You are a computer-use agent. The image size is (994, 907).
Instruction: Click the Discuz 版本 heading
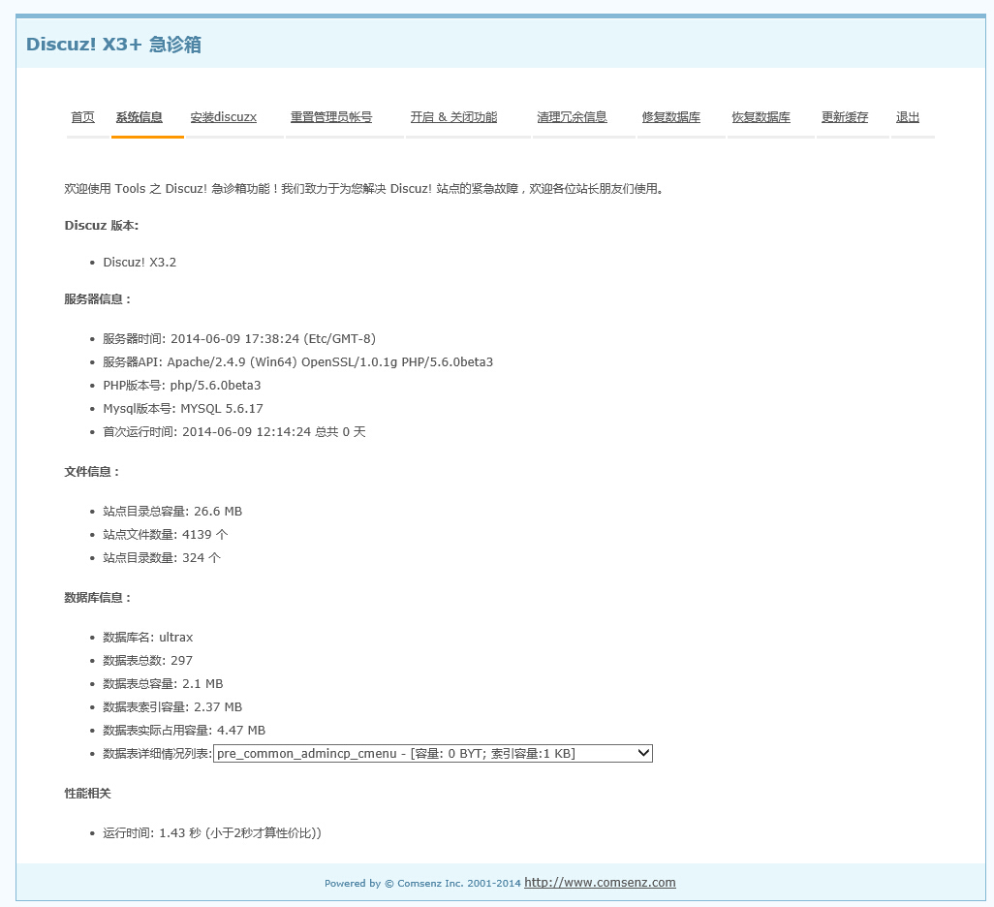click(x=102, y=226)
